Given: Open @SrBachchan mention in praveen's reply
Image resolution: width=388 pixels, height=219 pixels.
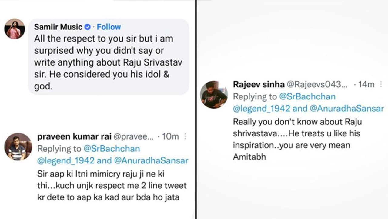Looking at the screenshot, I should [x=111, y=149].
